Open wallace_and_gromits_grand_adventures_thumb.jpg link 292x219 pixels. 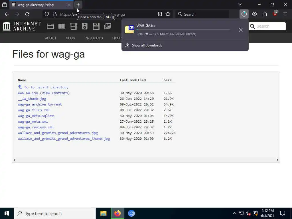tap(64, 139)
